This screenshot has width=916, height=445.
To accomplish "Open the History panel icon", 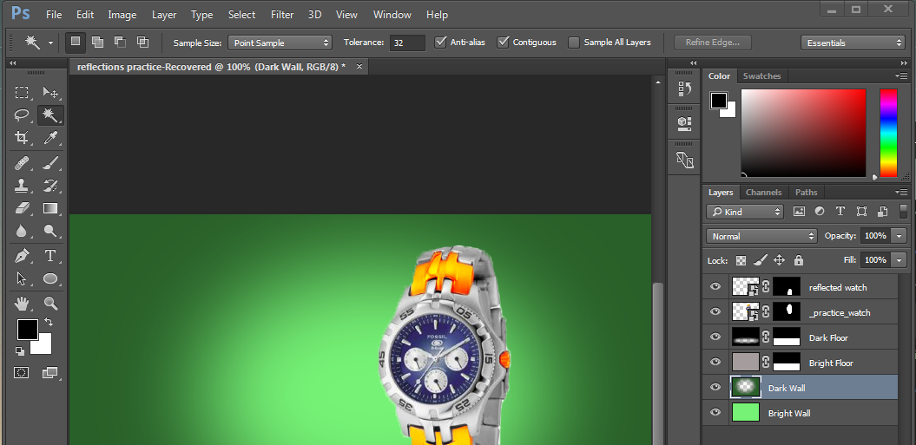I will tap(684, 88).
